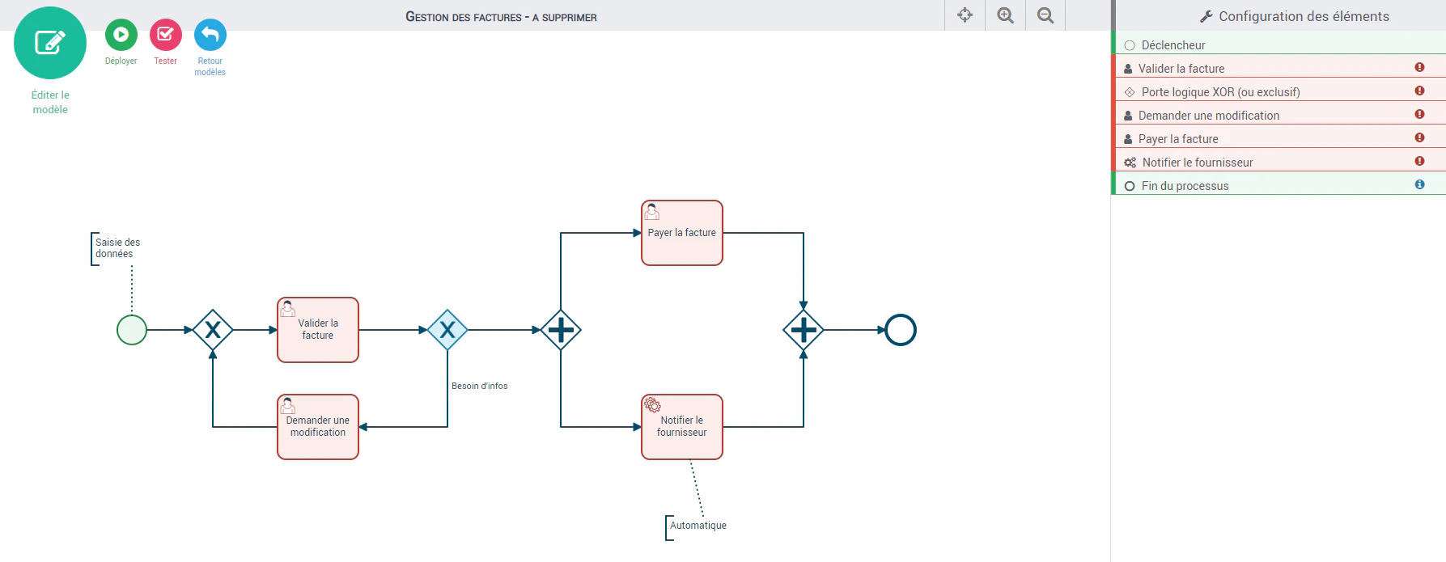The width and height of the screenshot is (1446, 562).
Task: Select the Payer la facture row in panel
Action: coord(1279,138)
